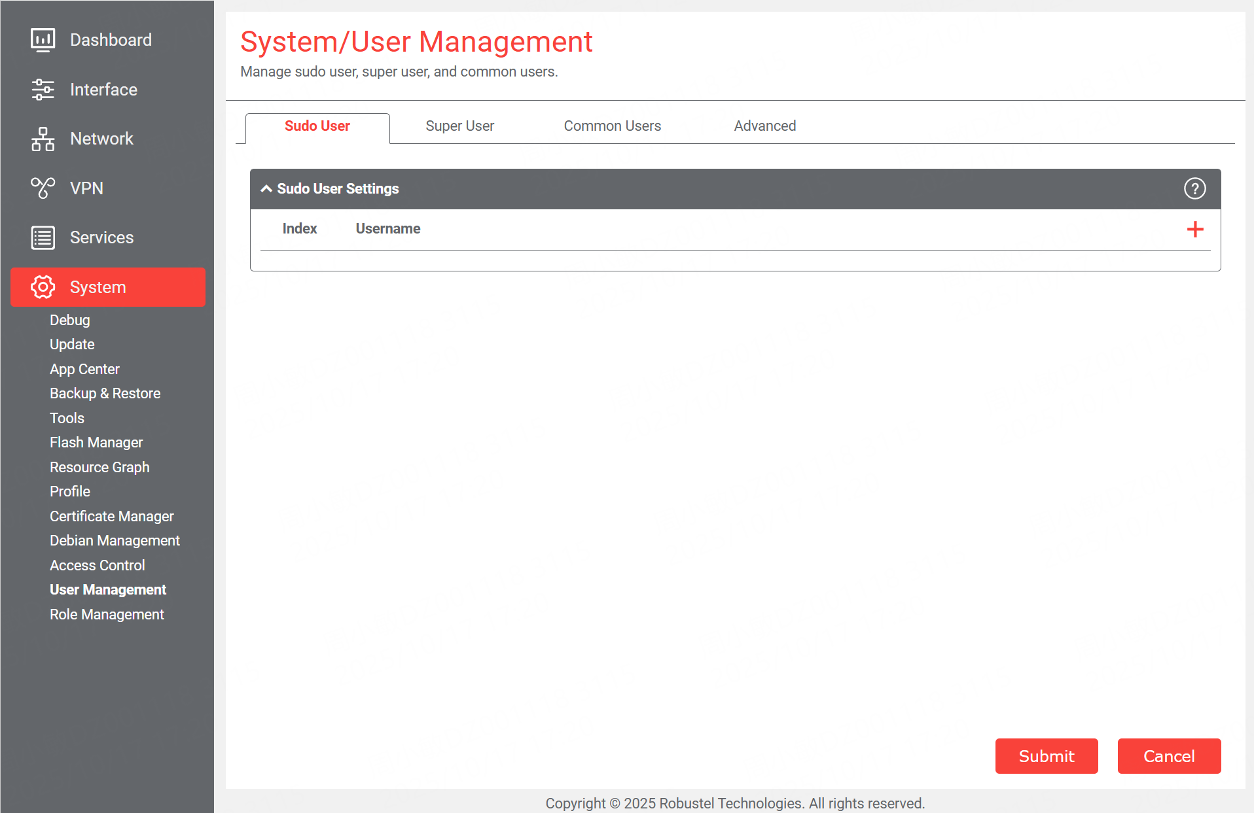The image size is (1254, 813).
Task: Click the Interface sliders icon
Action: click(x=43, y=90)
